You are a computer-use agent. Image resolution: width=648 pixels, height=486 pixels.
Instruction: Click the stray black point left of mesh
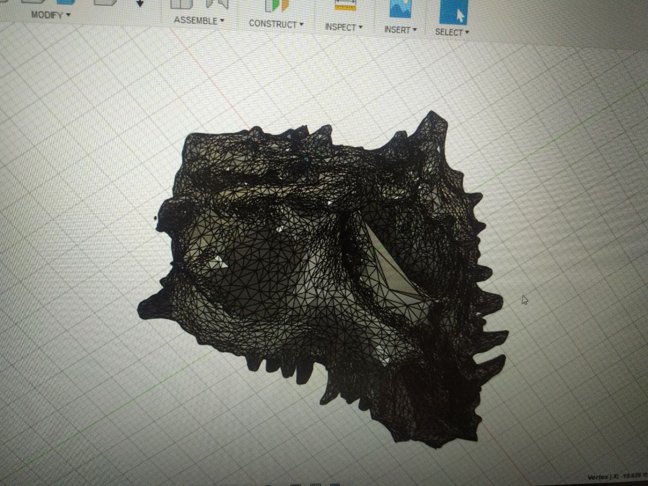(155, 218)
